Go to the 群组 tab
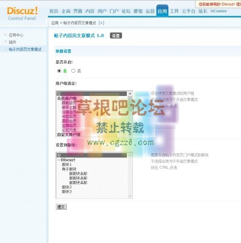 click(138, 12)
